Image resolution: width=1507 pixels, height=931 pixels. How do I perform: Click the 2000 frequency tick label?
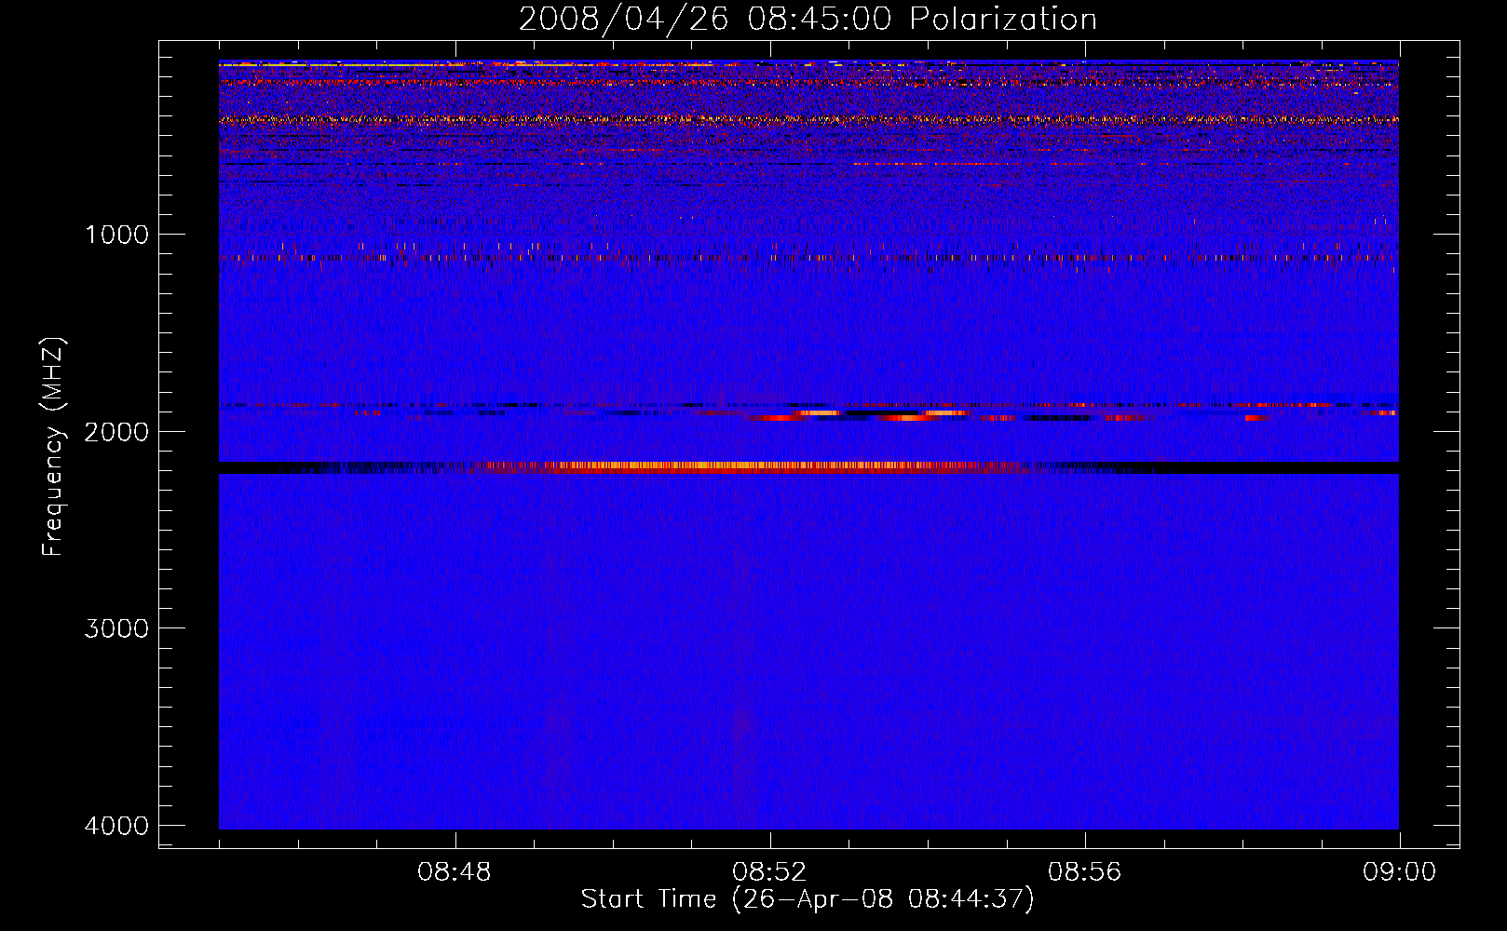pyautogui.click(x=116, y=432)
